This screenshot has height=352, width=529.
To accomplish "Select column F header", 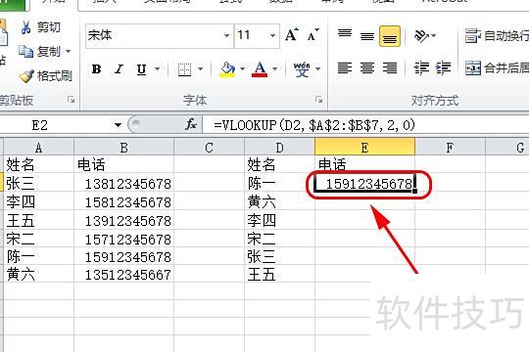I will tap(450, 148).
